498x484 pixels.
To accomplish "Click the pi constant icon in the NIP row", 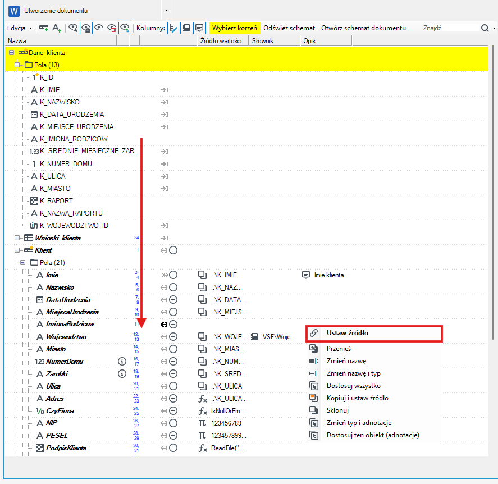I will (x=202, y=423).
